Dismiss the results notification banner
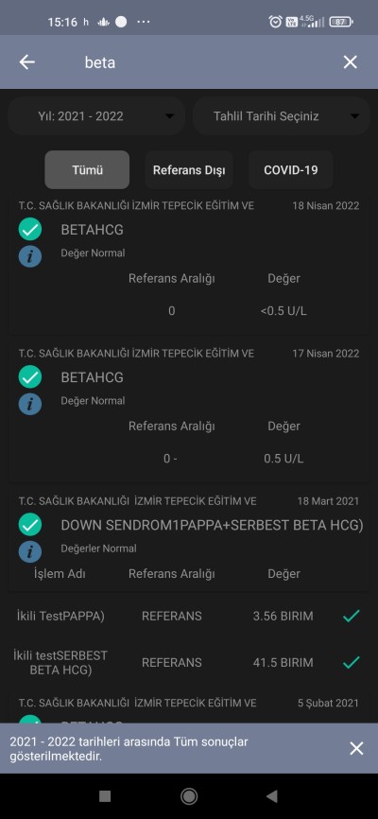 point(356,748)
